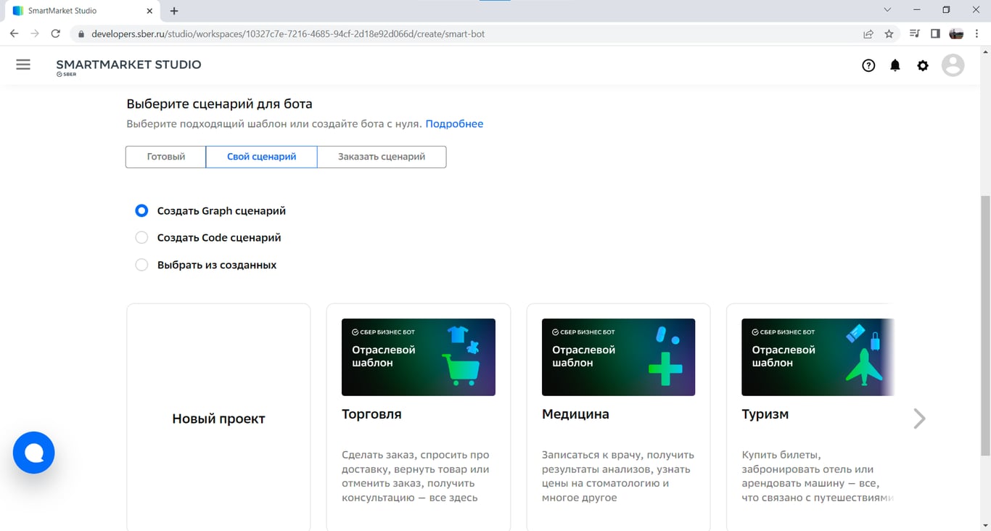Image resolution: width=991 pixels, height=531 pixels.
Task: Click the Торговля card title
Action: (371, 414)
